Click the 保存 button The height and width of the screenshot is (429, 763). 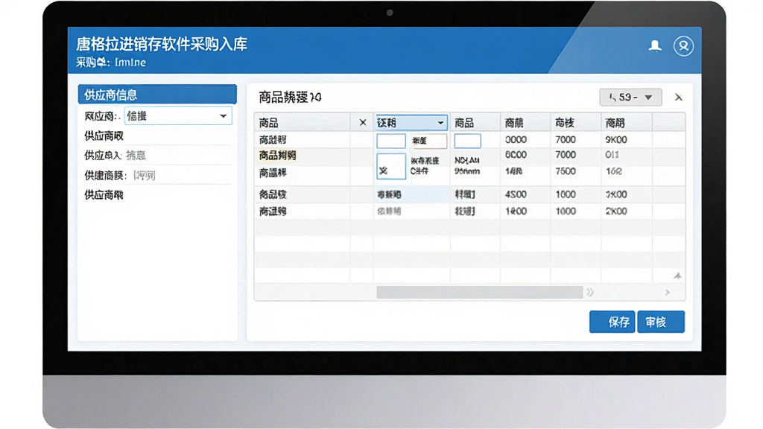612,322
